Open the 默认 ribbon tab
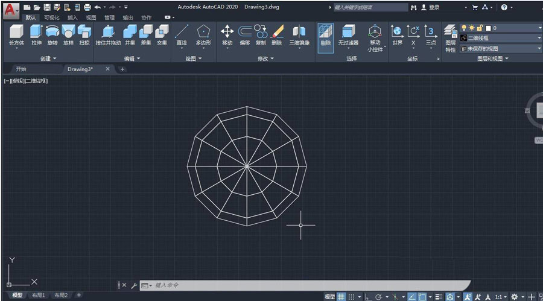The height and width of the screenshot is (301, 543). coord(31,17)
